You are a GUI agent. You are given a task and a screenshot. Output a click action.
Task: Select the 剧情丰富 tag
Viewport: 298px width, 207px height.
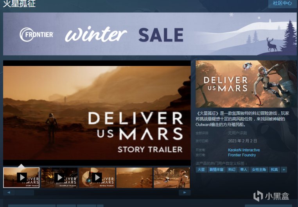point(216,170)
